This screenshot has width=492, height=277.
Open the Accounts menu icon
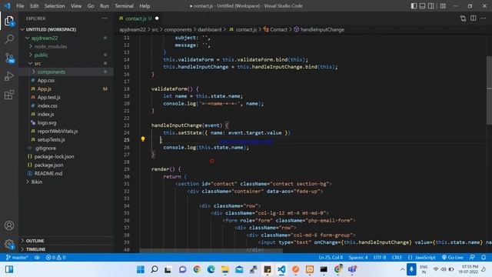(9, 225)
